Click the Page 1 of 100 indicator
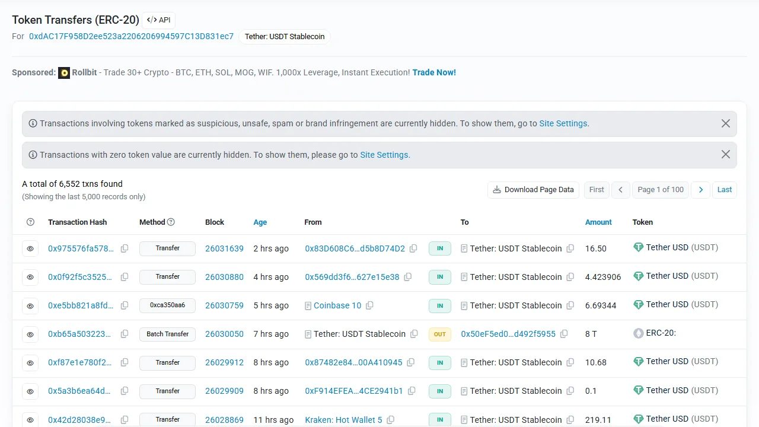 (x=661, y=190)
